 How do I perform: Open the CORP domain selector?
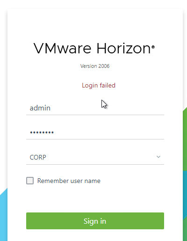(95, 157)
